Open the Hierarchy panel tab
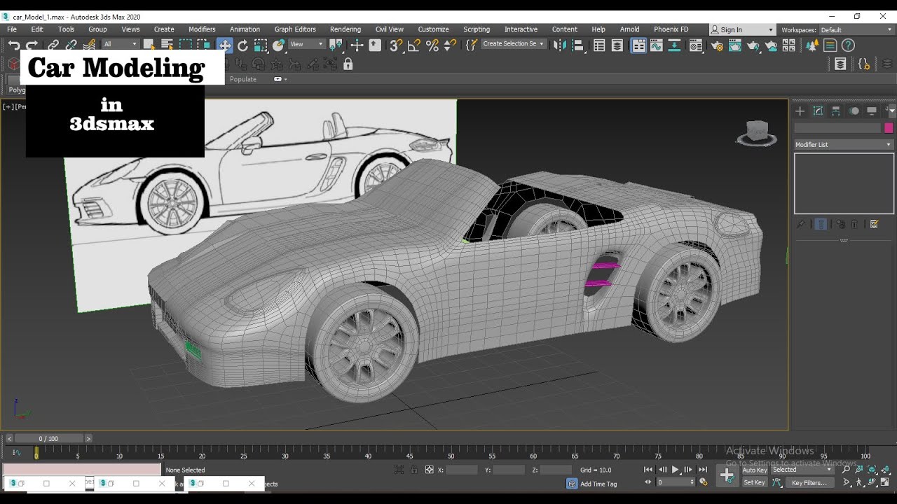The width and height of the screenshot is (897, 504). tap(836, 111)
